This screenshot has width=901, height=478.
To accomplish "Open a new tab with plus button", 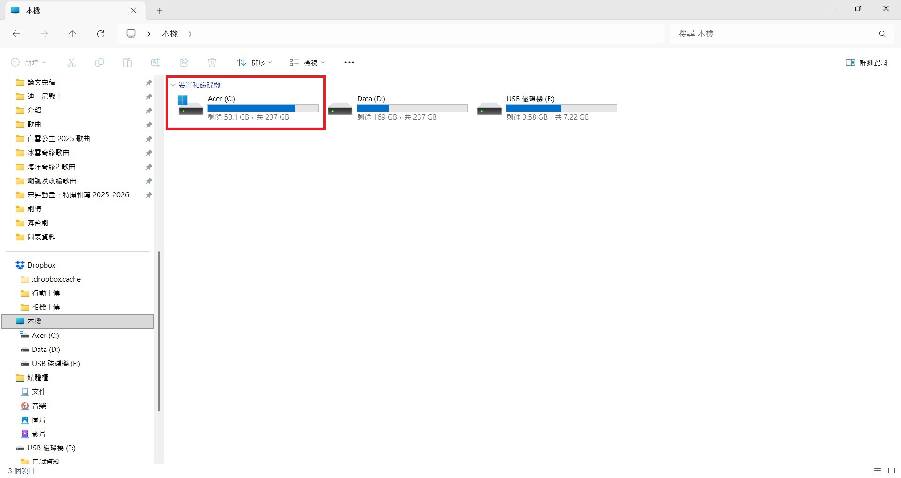I will [160, 10].
